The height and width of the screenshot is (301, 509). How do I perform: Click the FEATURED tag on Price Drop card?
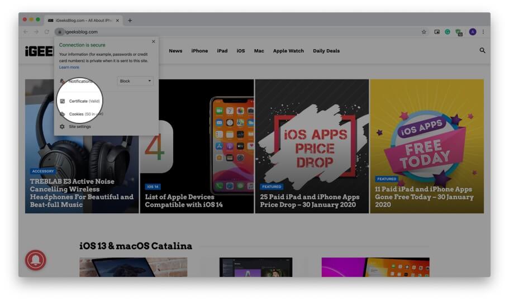pos(272,187)
